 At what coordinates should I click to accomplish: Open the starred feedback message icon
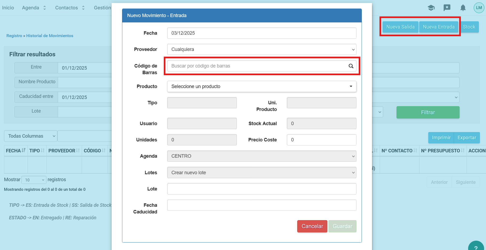pyautogui.click(x=447, y=8)
